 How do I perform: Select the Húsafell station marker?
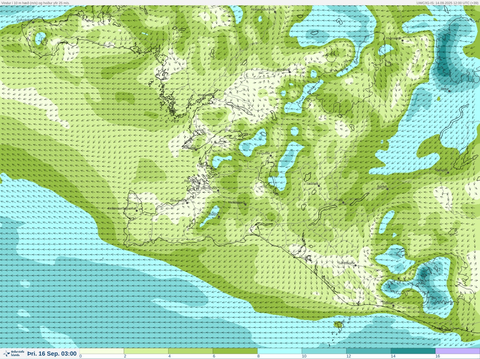point(289,71)
